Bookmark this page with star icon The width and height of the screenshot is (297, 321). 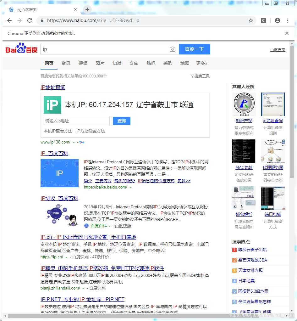(x=250, y=20)
